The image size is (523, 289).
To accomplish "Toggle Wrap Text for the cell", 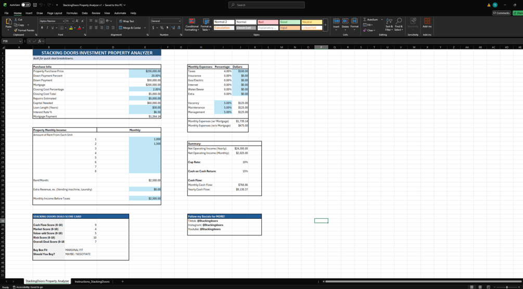I will click(126, 21).
